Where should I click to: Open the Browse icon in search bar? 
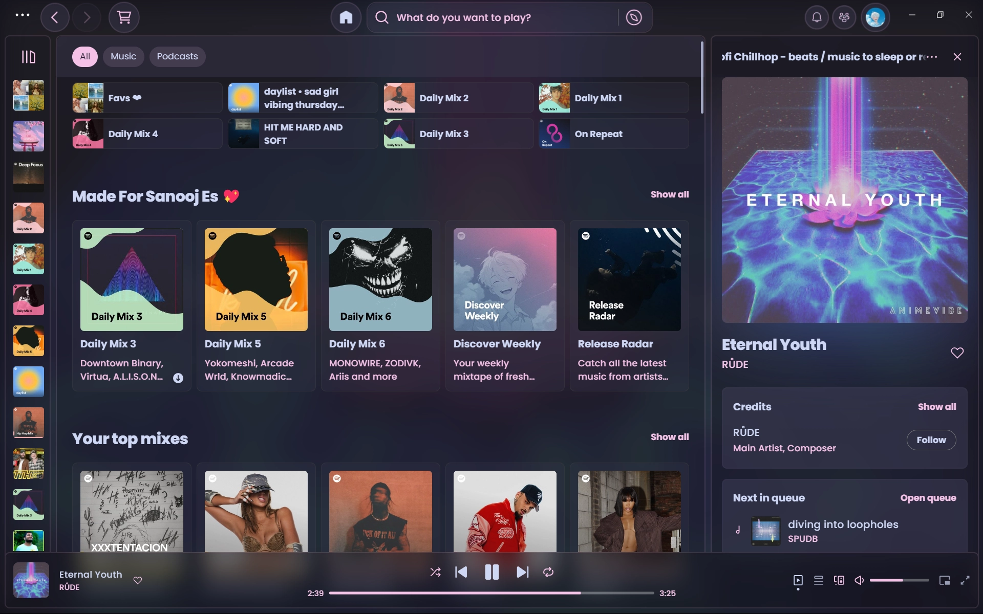[x=634, y=17]
